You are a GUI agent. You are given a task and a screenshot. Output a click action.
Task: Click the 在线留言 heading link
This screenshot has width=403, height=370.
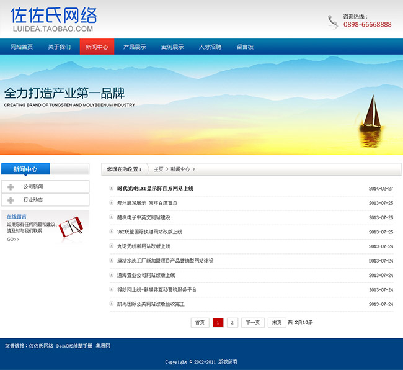pyautogui.click(x=17, y=217)
